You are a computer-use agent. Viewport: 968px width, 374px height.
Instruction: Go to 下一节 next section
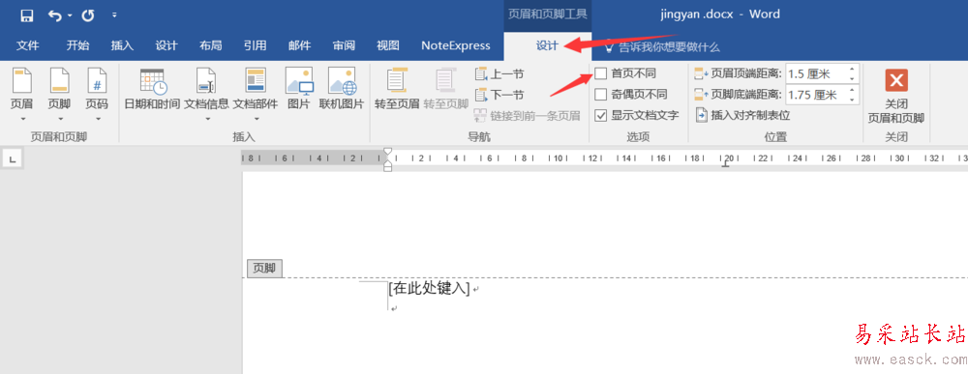[x=499, y=95]
